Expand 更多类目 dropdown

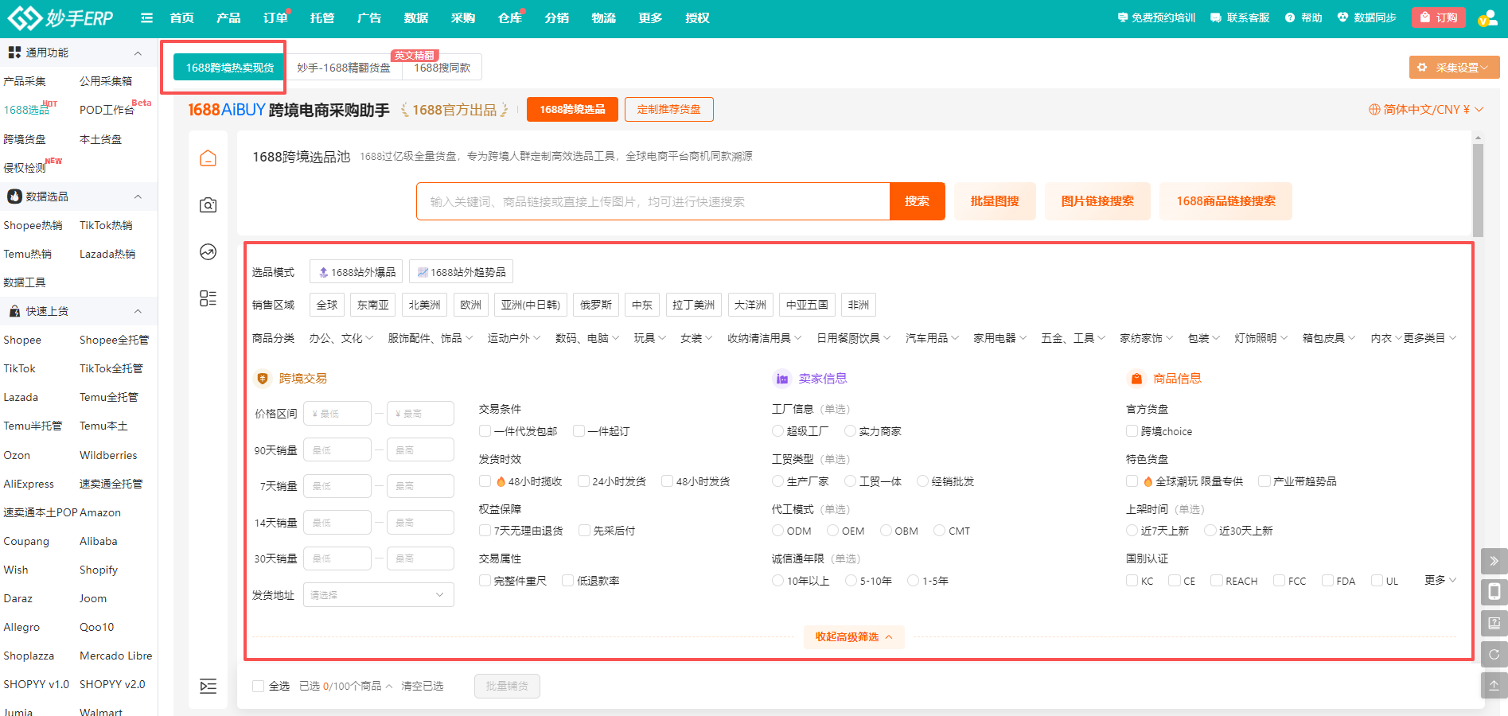coord(1430,338)
